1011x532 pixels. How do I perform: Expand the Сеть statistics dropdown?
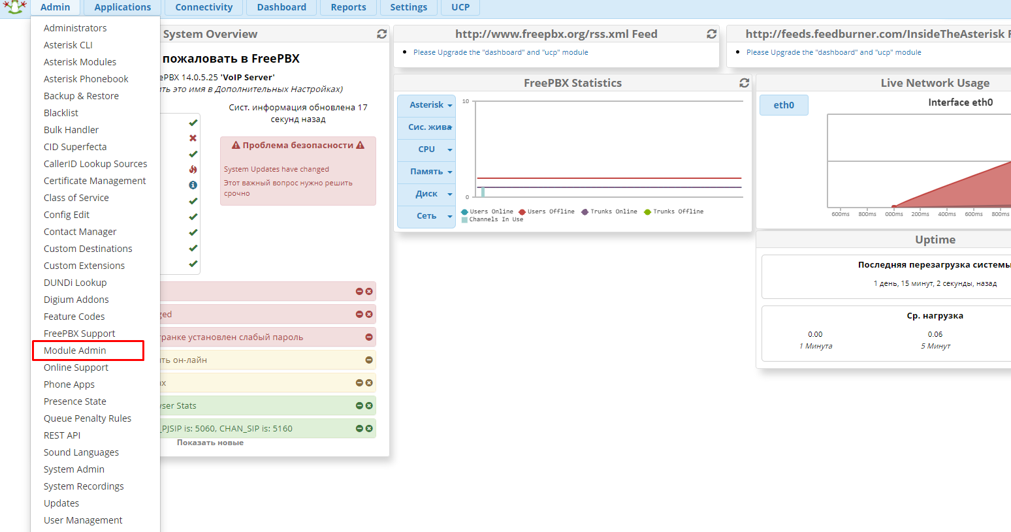tap(426, 216)
